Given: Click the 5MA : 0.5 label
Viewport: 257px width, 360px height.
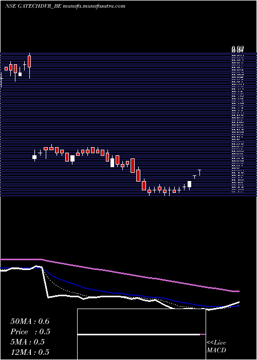Looking at the screenshot, I should click(x=28, y=342).
